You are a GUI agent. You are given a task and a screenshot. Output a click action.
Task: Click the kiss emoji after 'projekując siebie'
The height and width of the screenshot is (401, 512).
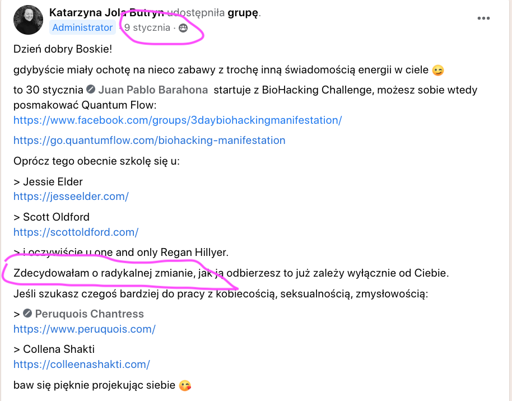pos(185,386)
